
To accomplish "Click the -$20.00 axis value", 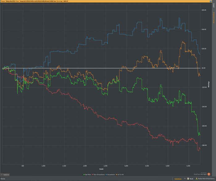I will coord(204,87).
